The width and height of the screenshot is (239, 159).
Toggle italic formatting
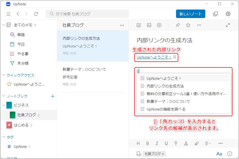point(157,143)
